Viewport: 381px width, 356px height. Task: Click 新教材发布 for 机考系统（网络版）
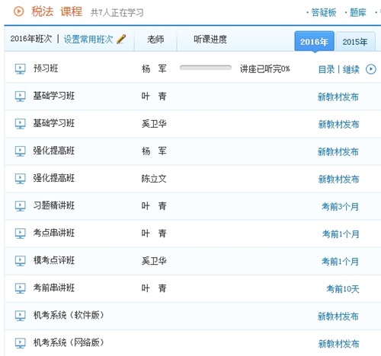click(x=338, y=344)
